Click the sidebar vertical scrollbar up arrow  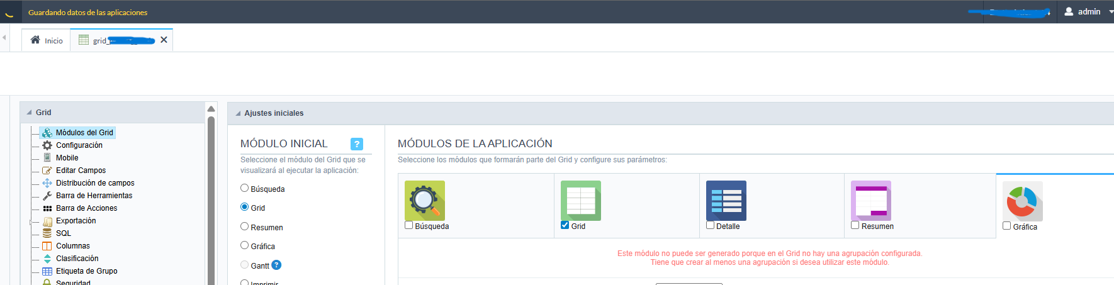click(211, 109)
